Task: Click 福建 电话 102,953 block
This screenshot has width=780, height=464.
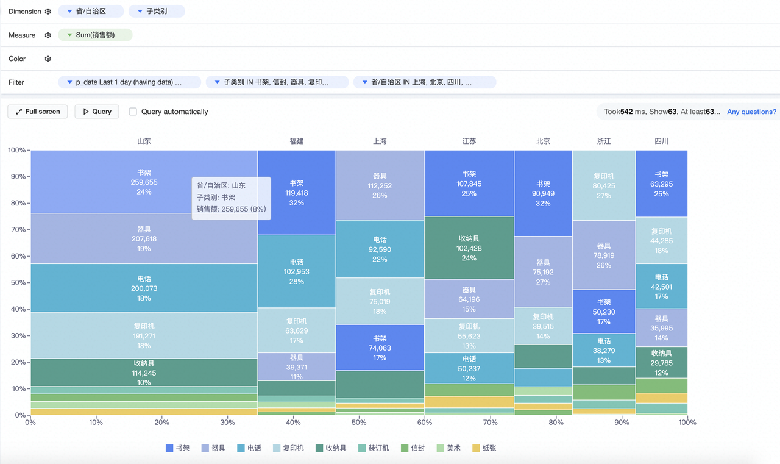Action: (297, 271)
